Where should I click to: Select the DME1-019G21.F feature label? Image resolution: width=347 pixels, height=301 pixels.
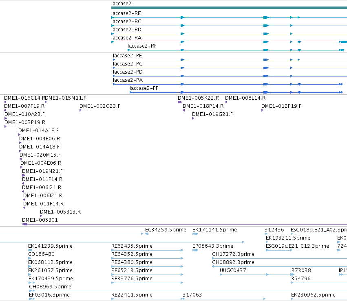[x=212, y=114]
